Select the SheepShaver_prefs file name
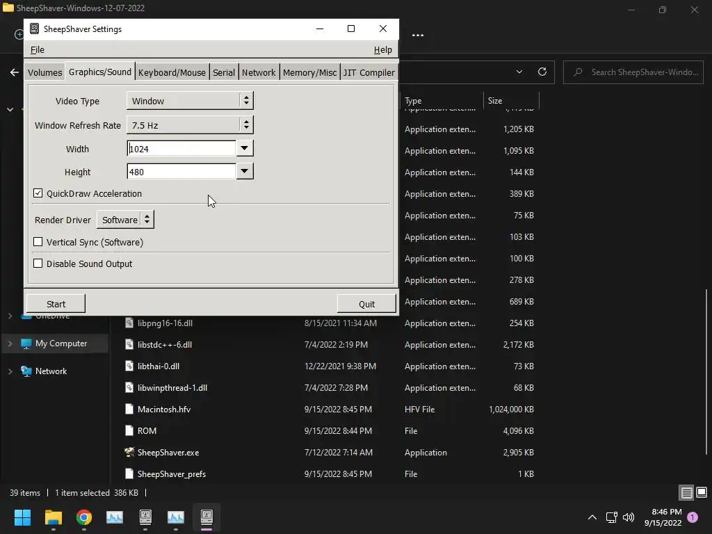The image size is (712, 534). [172, 474]
